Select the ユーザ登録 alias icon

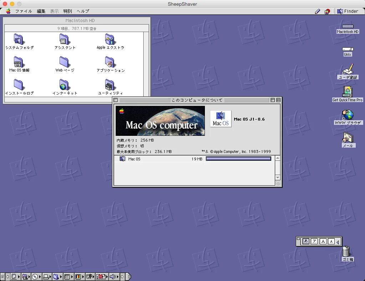point(348,69)
